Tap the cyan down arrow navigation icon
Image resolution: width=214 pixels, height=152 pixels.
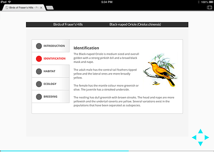[x=200, y=144]
